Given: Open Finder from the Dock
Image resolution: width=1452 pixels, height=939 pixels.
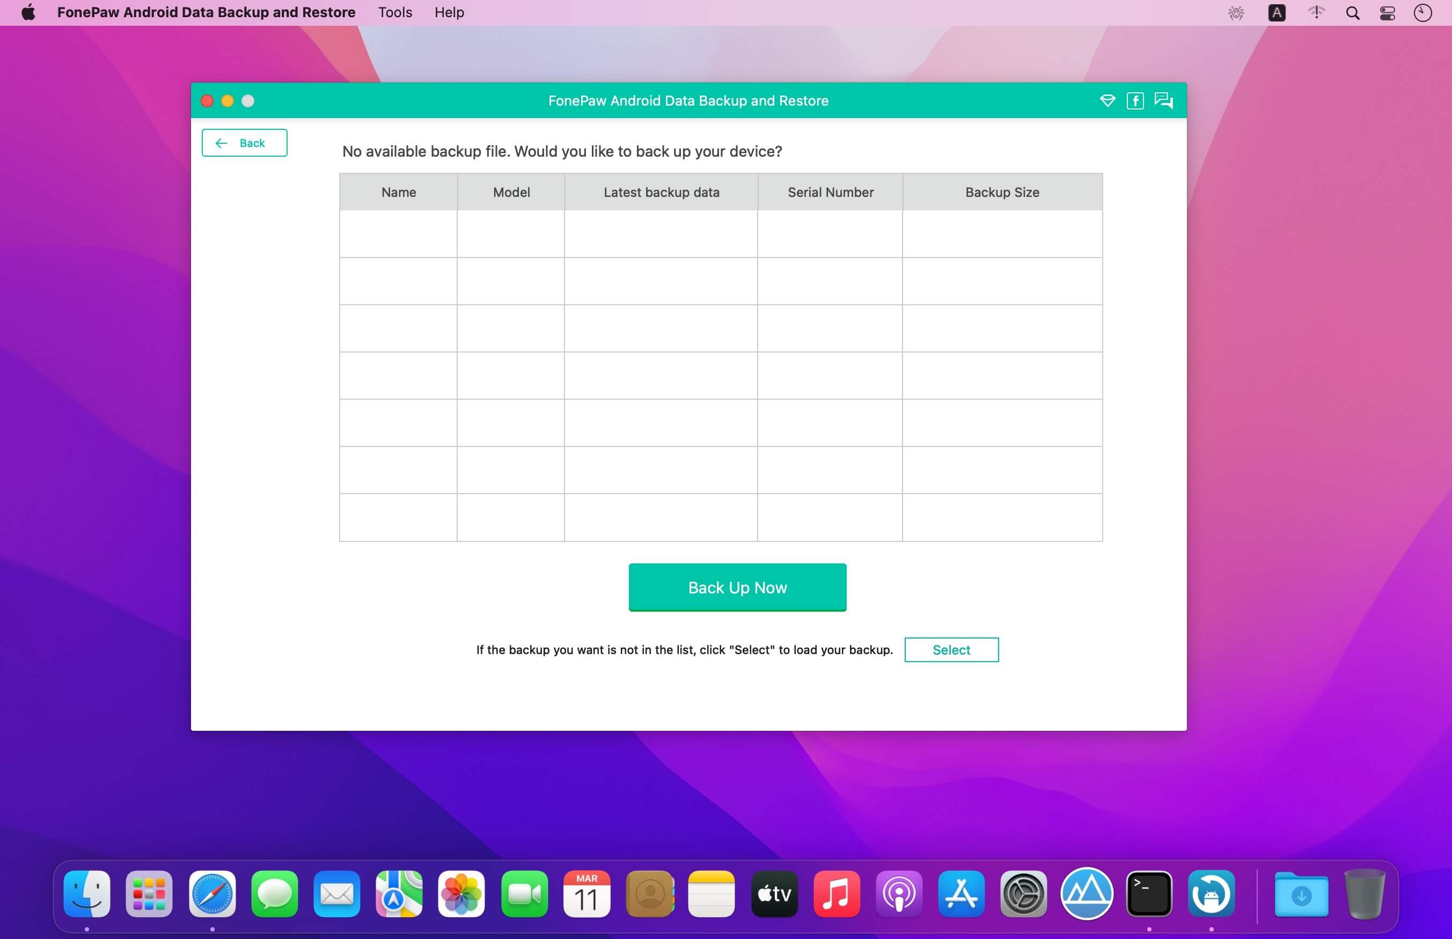Looking at the screenshot, I should 86,894.
